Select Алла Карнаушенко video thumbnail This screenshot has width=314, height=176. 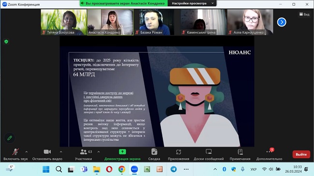tap(250, 22)
